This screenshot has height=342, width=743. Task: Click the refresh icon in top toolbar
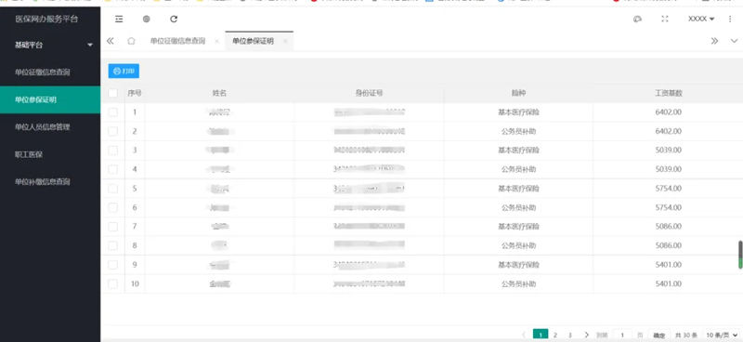174,19
